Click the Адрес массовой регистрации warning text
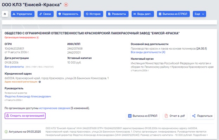The height and width of the screenshot is (140, 219). point(21,82)
